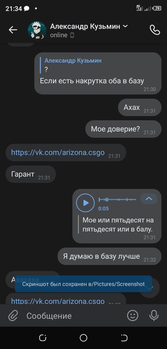Play the 0:05 voice message
This screenshot has width=167, height=349.
point(85,203)
